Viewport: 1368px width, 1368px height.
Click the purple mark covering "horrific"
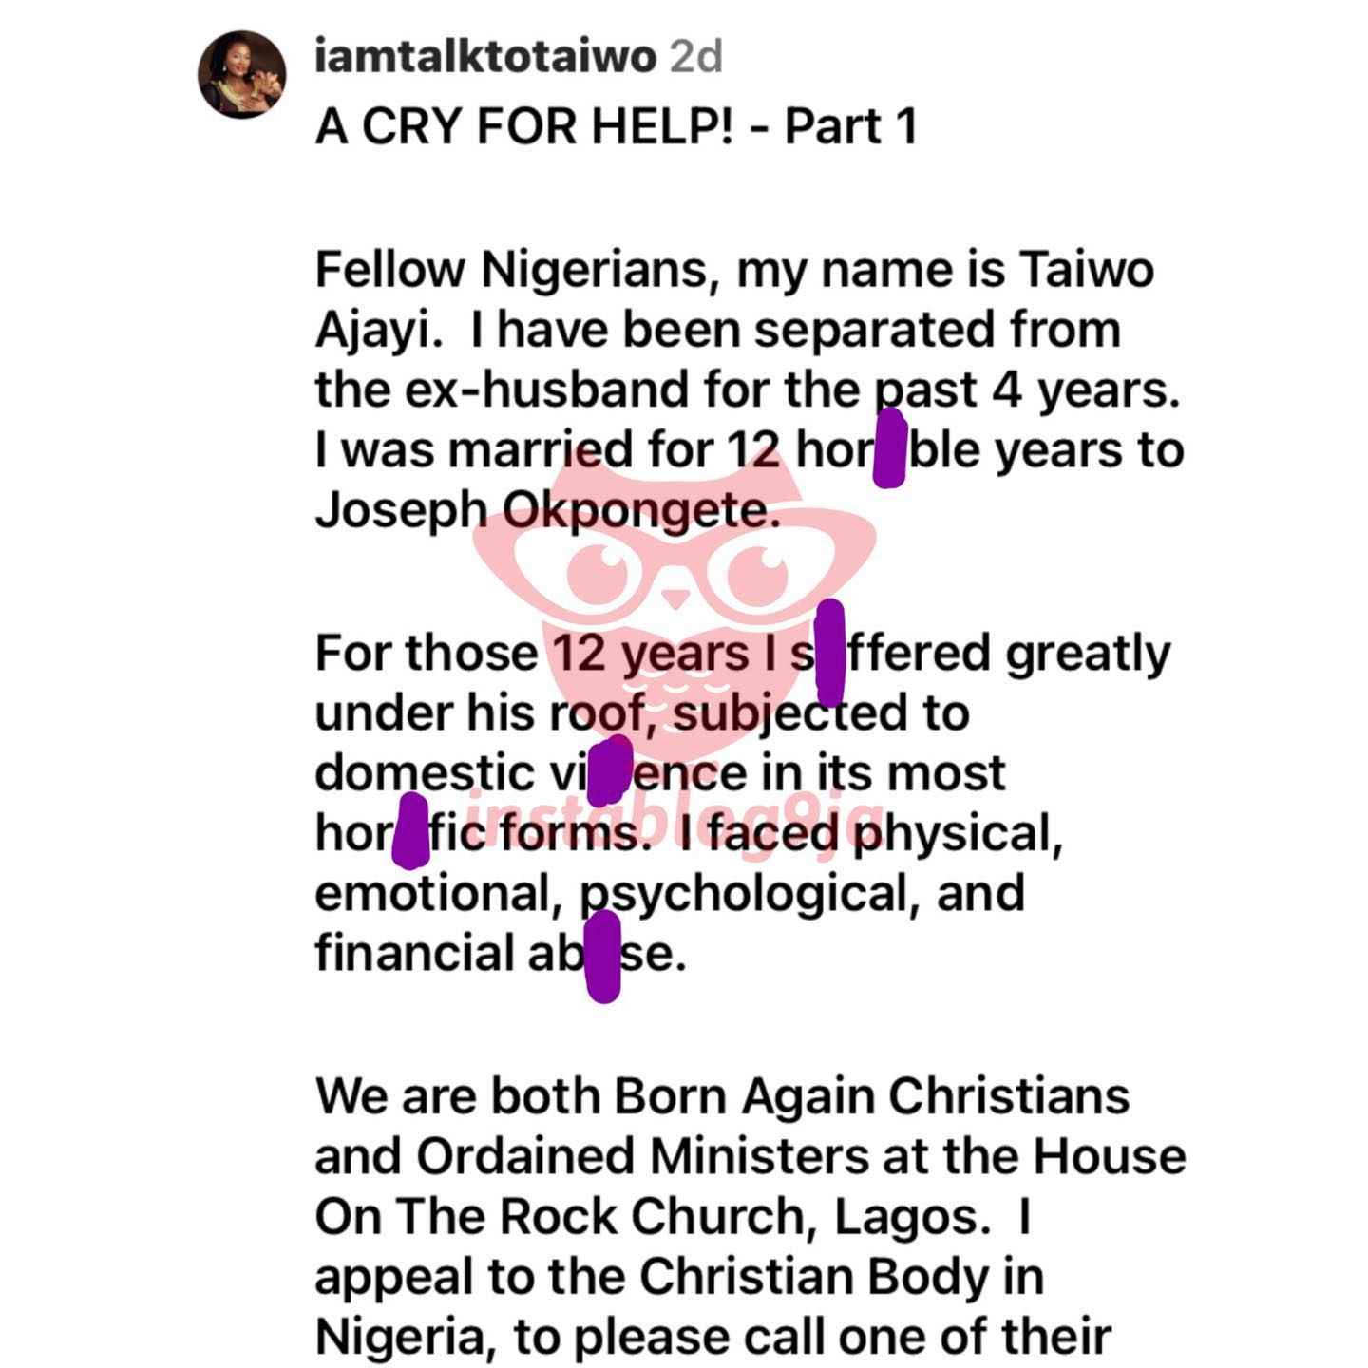tap(410, 832)
